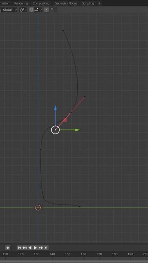Click the red X-axis gizmo handle
The image size is (148, 263).
coord(65,120)
